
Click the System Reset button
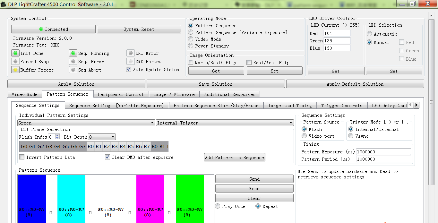coord(139,29)
